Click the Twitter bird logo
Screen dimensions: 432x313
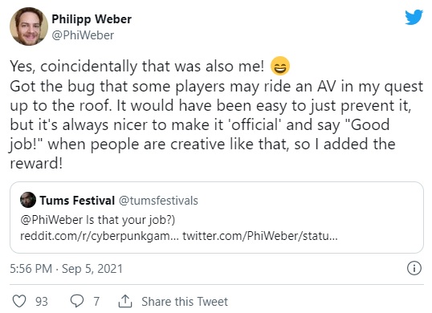tap(414, 18)
